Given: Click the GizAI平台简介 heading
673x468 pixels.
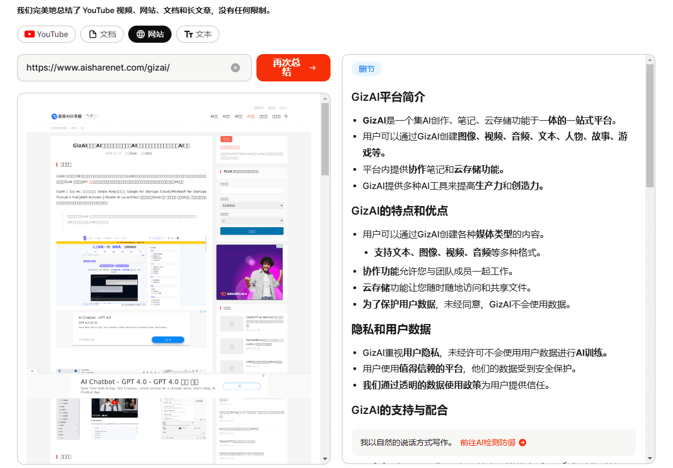Looking at the screenshot, I should point(388,97).
